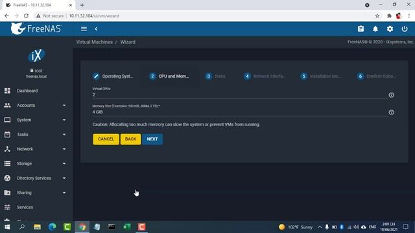Image resolution: width=415 pixels, height=233 pixels.
Task: Click the Network icon in the sidebar
Action: point(7,149)
